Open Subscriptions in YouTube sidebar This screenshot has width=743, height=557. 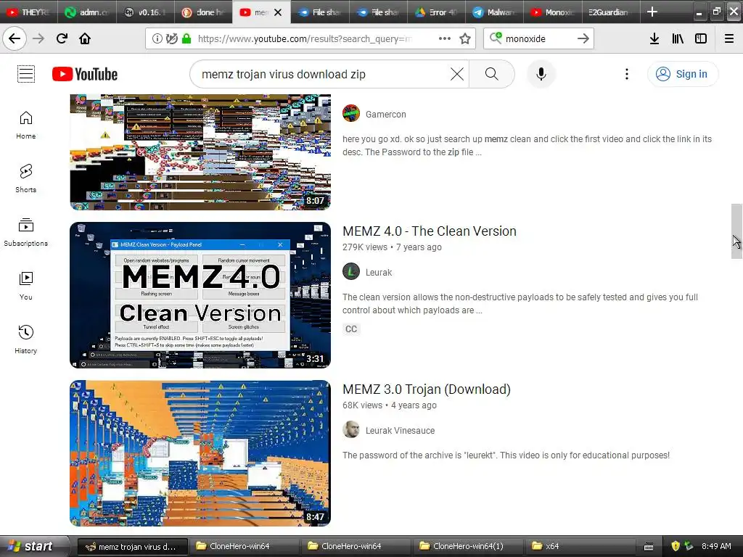coord(26,232)
